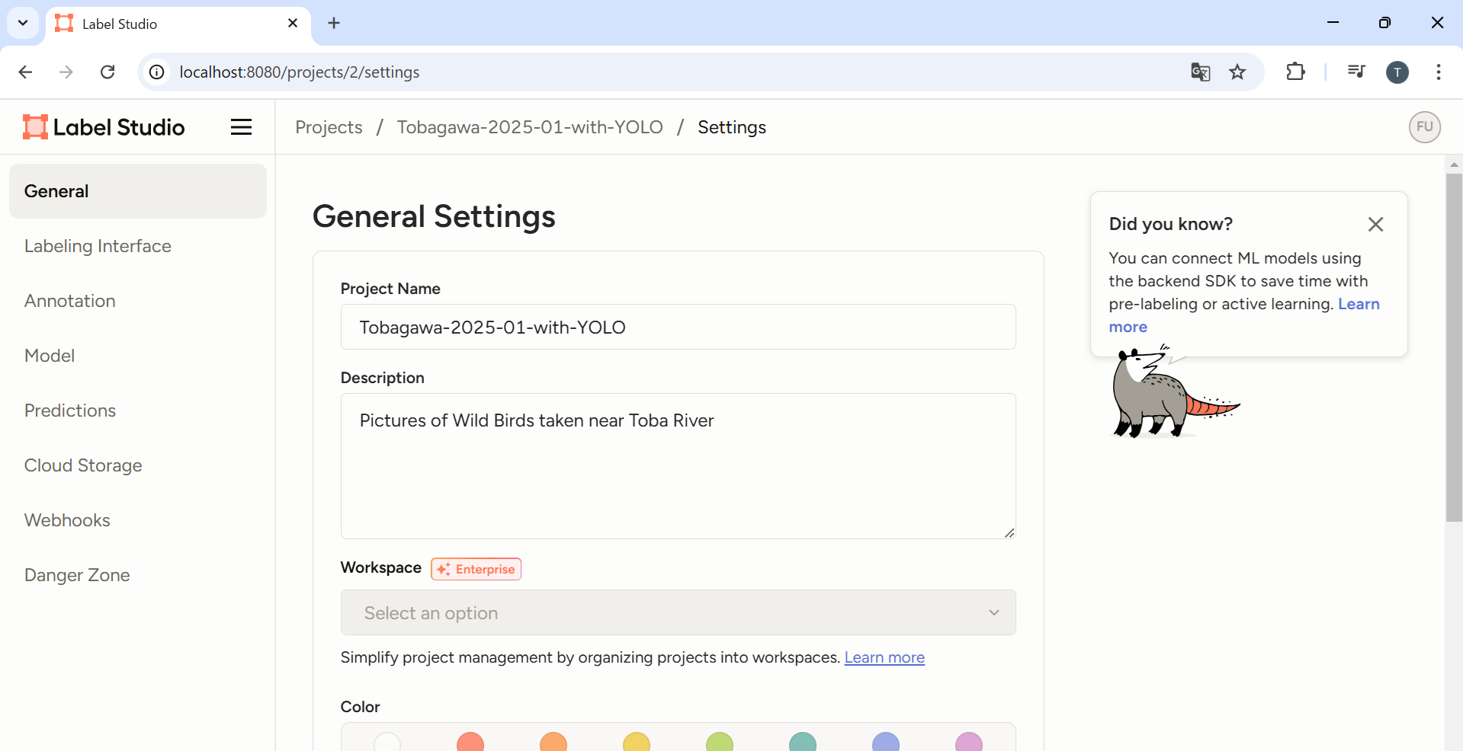Open Webhooks settings
Viewport: 1463px width, 751px height.
pos(138,520)
